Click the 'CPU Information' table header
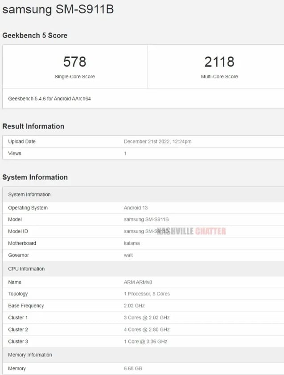The image size is (284, 375). pos(143,269)
